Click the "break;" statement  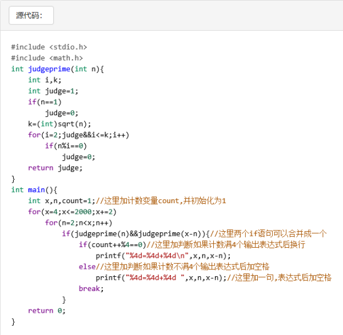pos(91,289)
